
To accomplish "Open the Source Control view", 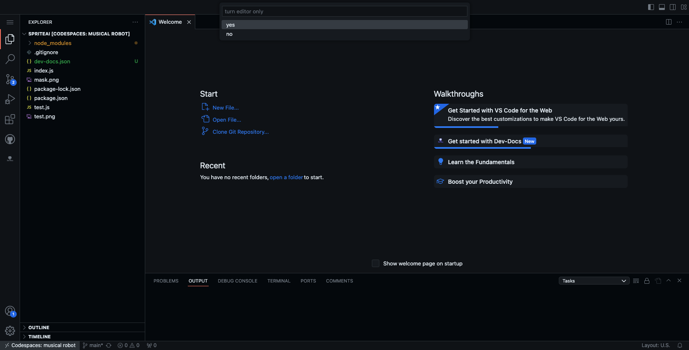I will tap(10, 79).
